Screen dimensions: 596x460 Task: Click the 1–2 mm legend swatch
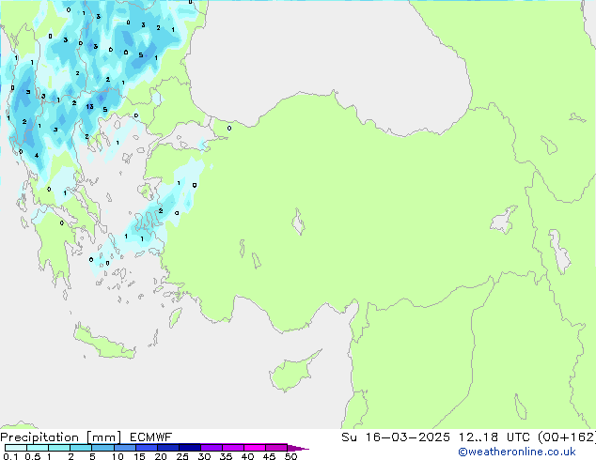59,448
